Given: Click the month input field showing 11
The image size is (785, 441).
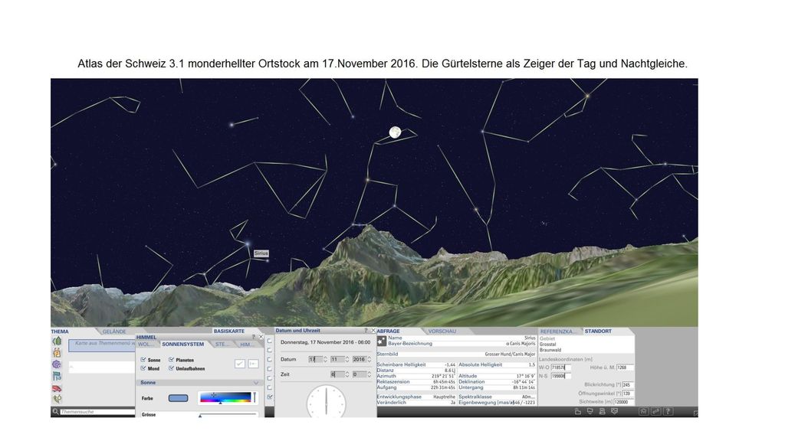Looking at the screenshot, I should coord(337,359).
